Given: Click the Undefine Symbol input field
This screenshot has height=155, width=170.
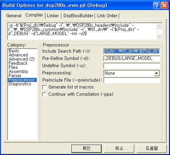Looking at the screenshot, I should point(132,66).
